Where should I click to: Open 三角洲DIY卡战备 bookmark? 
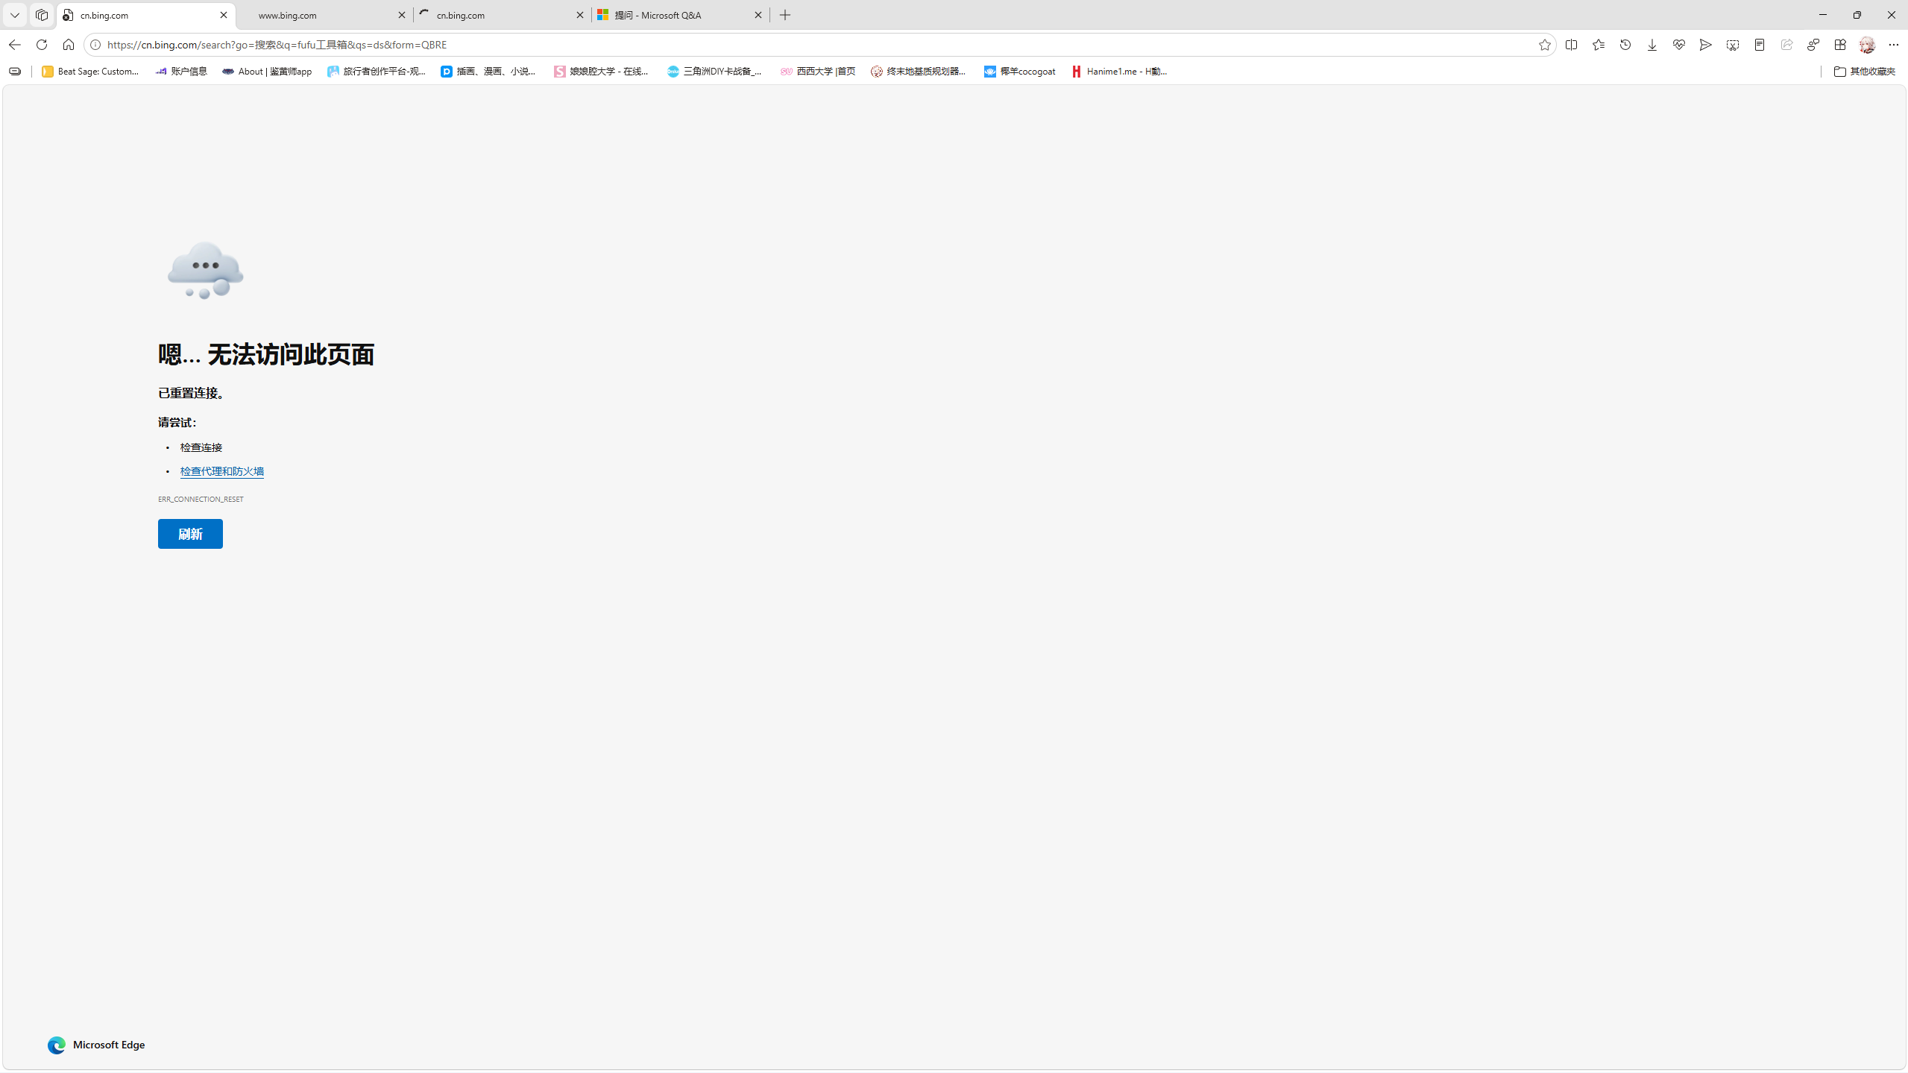click(715, 72)
